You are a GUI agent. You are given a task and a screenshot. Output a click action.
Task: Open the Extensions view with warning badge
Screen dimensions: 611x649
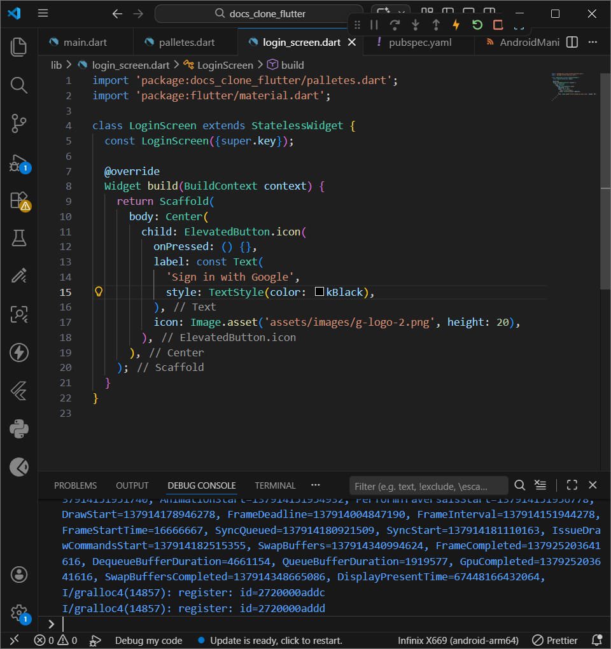[20, 201]
